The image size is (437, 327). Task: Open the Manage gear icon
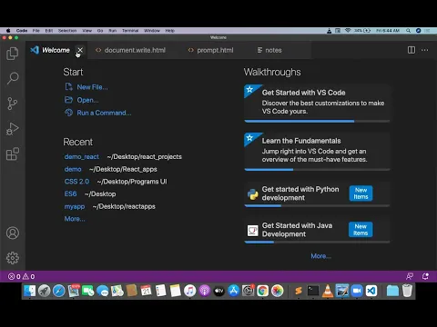click(x=13, y=258)
